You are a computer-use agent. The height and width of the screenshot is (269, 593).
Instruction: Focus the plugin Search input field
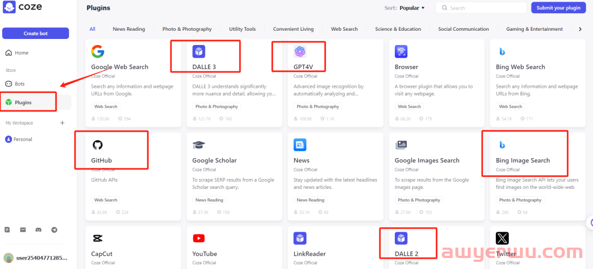[481, 8]
